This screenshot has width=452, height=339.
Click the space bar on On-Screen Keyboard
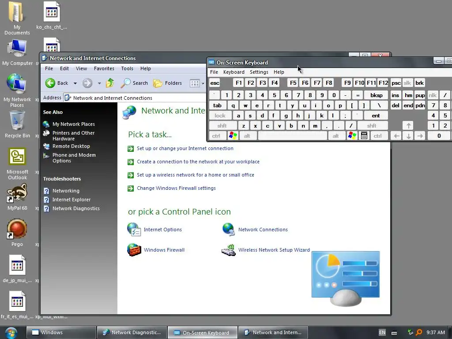(x=293, y=136)
